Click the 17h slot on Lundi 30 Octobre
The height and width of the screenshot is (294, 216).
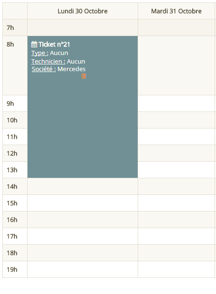[83, 236]
